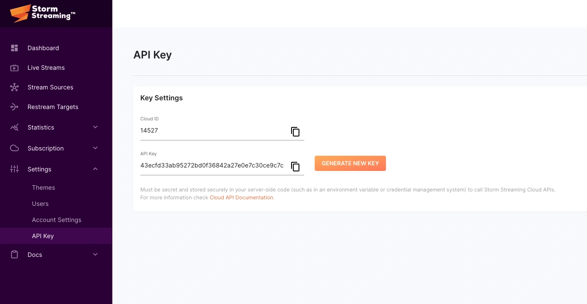Click the Subscription cloud icon
This screenshot has height=304, width=587.
click(x=14, y=148)
